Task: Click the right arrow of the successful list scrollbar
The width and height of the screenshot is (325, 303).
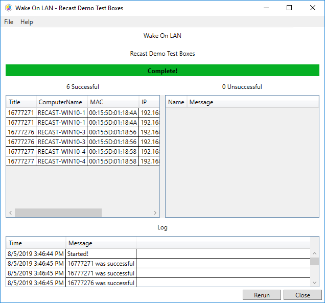Action: pyautogui.click(x=155, y=213)
